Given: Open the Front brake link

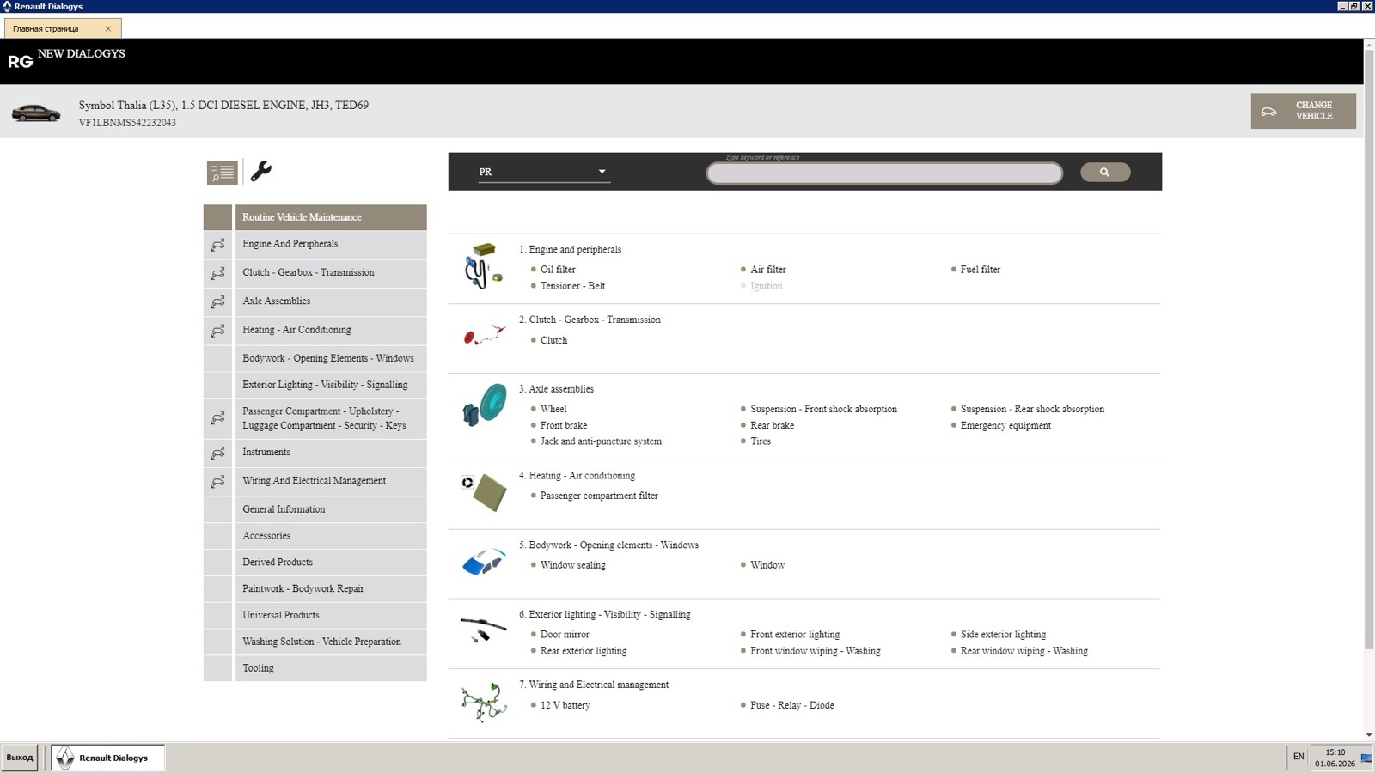Looking at the screenshot, I should tap(564, 425).
